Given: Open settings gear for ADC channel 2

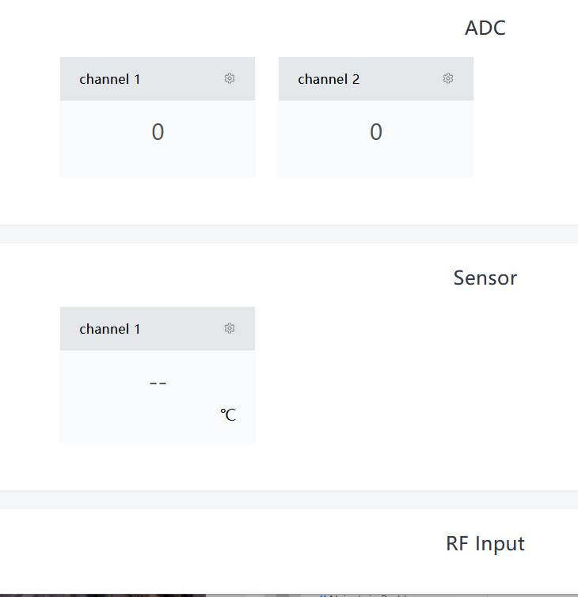Looking at the screenshot, I should pos(448,78).
